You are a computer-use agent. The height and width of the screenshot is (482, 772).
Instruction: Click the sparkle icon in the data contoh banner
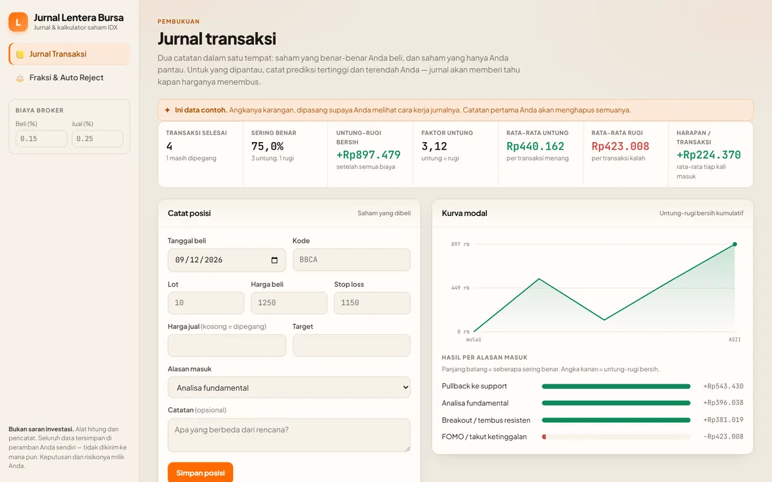coord(167,110)
